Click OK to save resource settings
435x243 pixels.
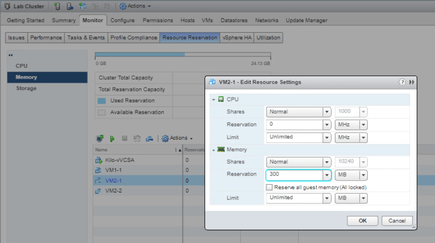tap(363, 221)
